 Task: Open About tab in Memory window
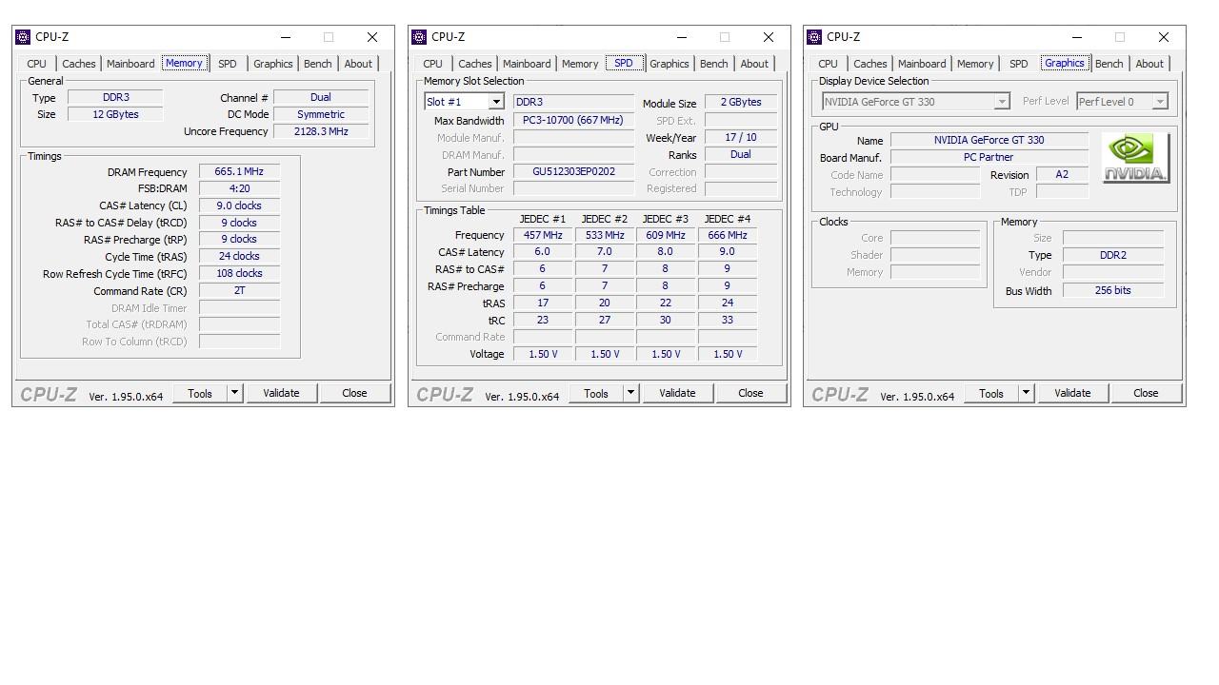click(358, 64)
